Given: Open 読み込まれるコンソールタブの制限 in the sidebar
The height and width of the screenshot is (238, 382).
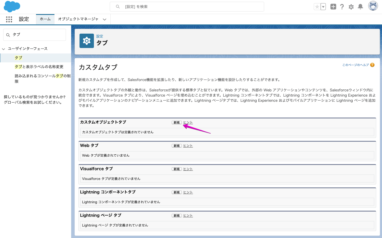Looking at the screenshot, I should [43, 78].
